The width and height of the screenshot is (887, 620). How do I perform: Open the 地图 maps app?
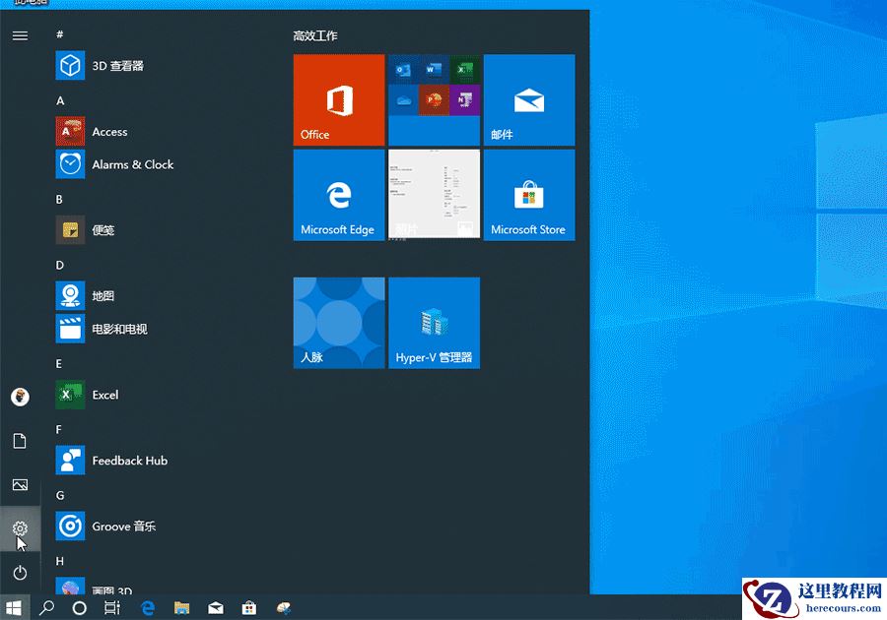[x=86, y=296]
